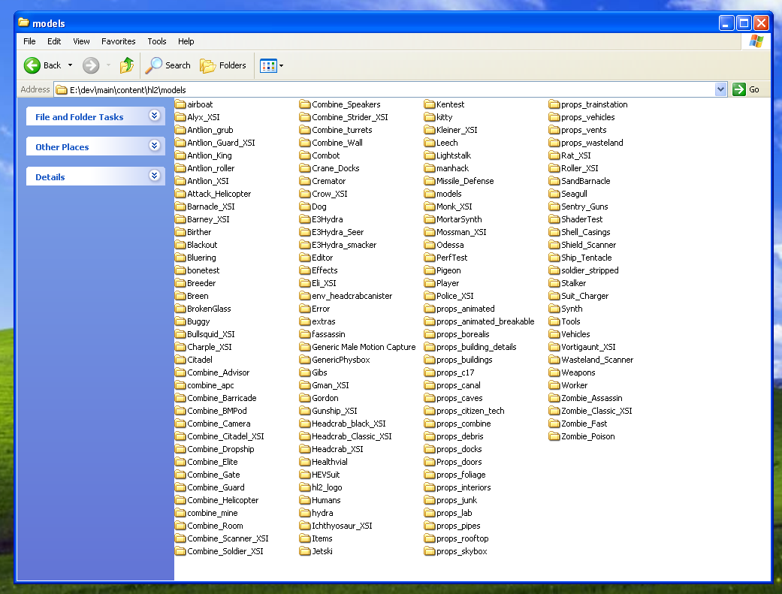782x594 pixels.
Task: Select the Combine_Speakers folder icon
Action: pos(305,104)
